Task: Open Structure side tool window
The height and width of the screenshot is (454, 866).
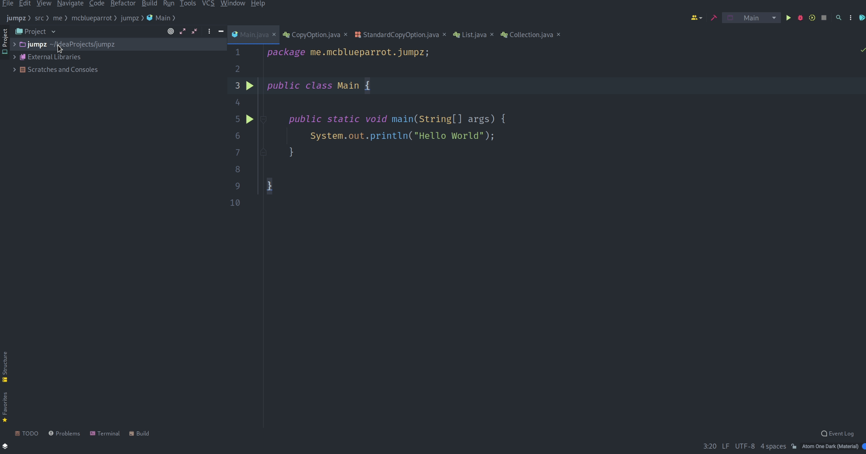Action: coord(5,367)
